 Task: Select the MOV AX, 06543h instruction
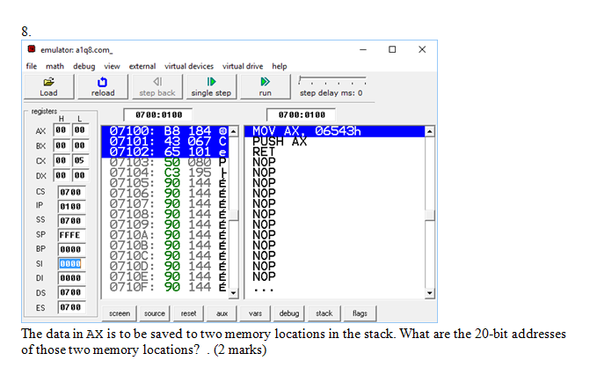click(334, 131)
